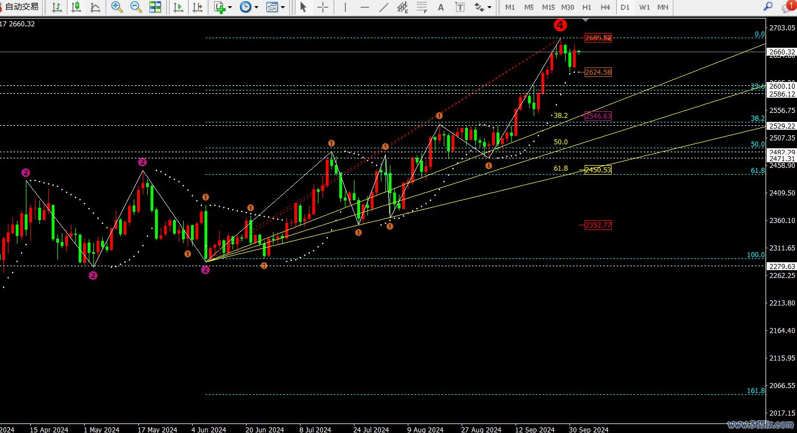Click the current price 2660.32 on axis

coord(781,52)
